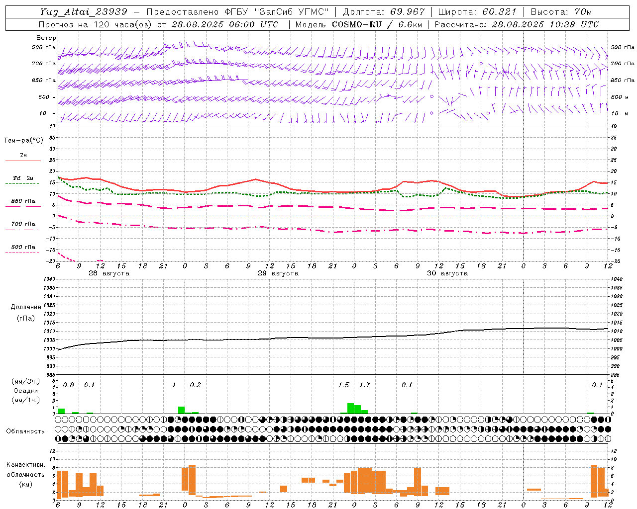Select the model name COSMO-RU / 6.6км
Viewport: 637px width, 509px height.
(x=376, y=24)
